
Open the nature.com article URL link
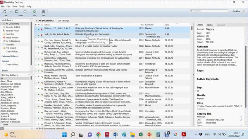pos(219,106)
